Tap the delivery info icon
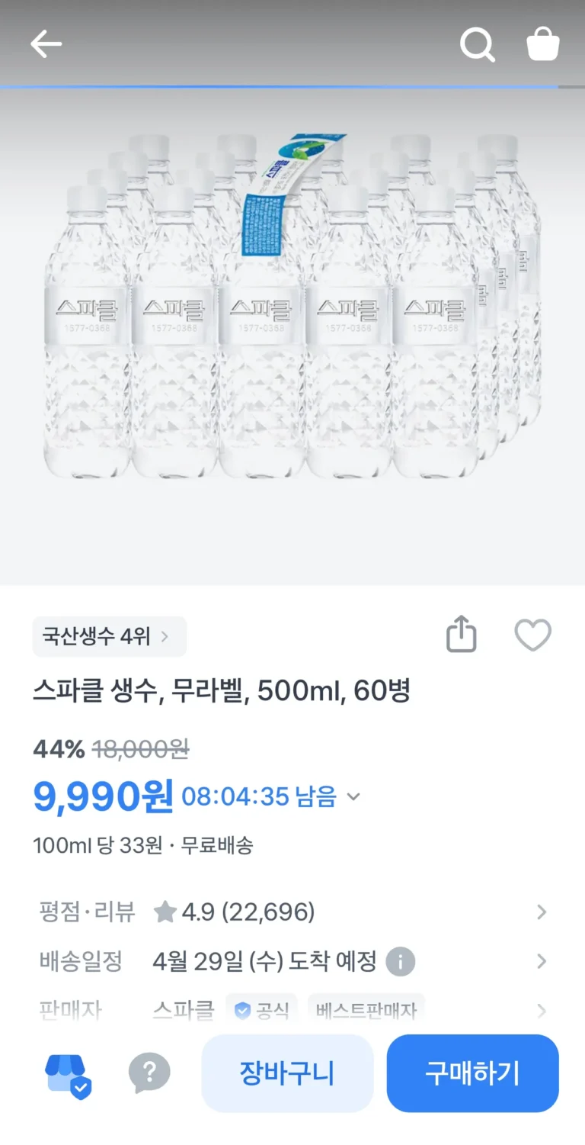 tap(400, 961)
